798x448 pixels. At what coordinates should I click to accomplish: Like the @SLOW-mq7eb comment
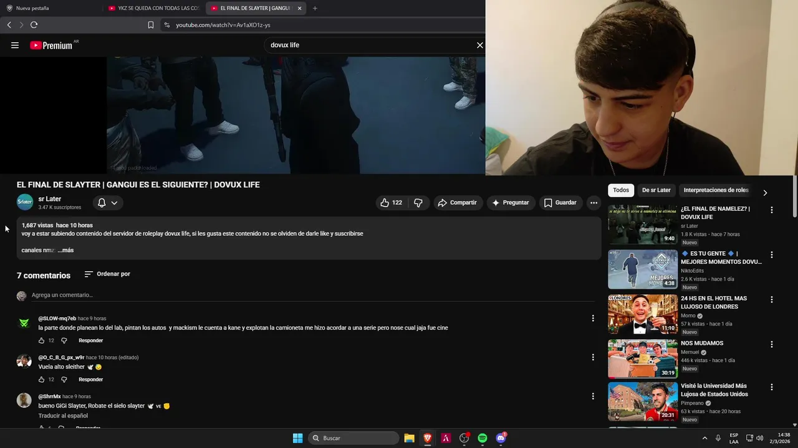(42, 340)
